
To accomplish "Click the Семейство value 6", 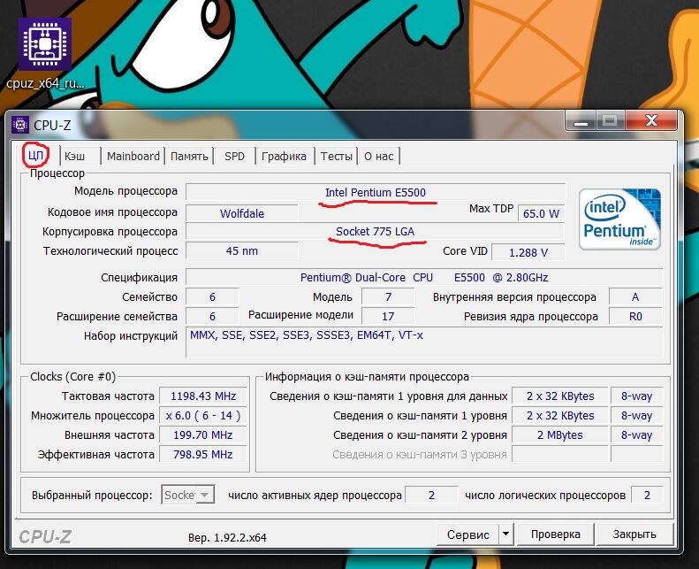I will [x=212, y=296].
